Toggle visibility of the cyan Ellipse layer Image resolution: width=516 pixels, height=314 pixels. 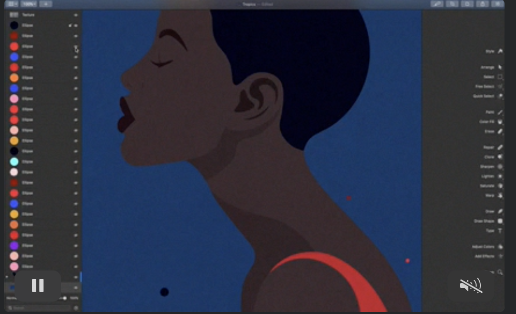point(76,162)
